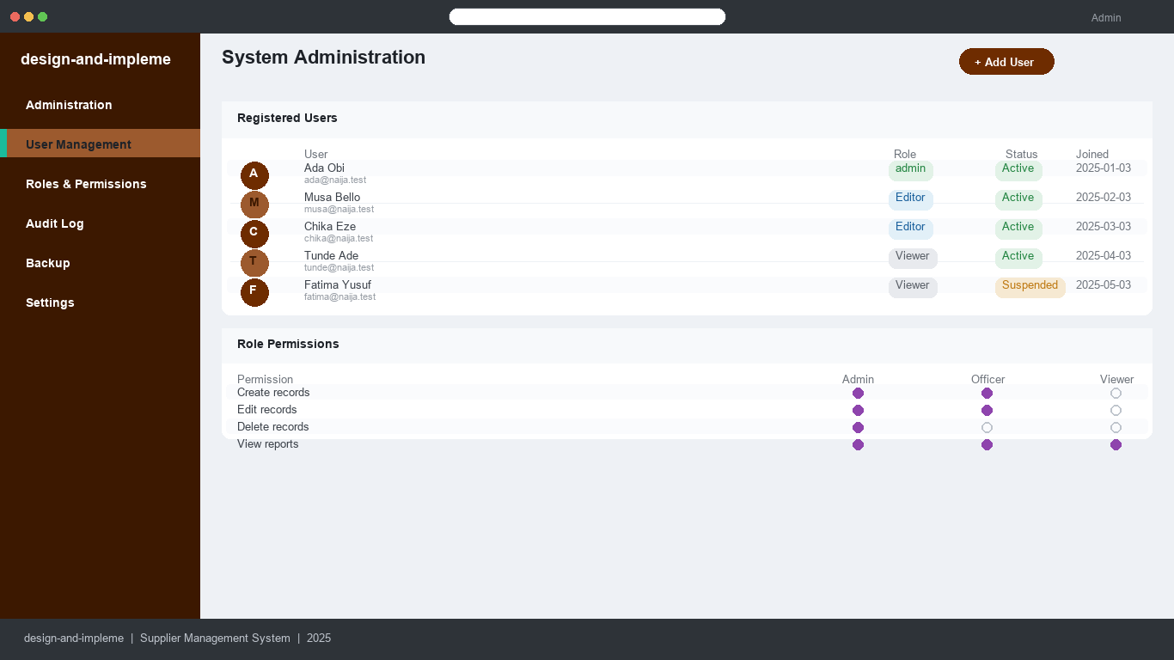Select Musa Bello's avatar circle

tap(254, 205)
